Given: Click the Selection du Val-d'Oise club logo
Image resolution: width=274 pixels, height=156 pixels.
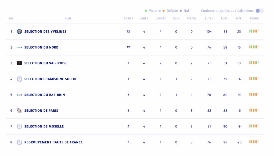Looking at the screenshot, I should [20, 63].
